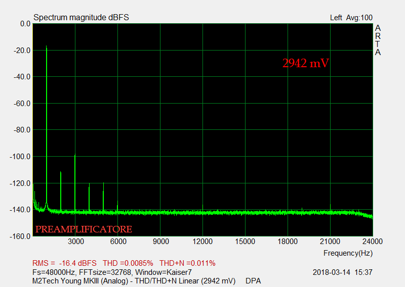Click the '-120.0' y-axis tick label
405x287 pixels.
click(20, 183)
